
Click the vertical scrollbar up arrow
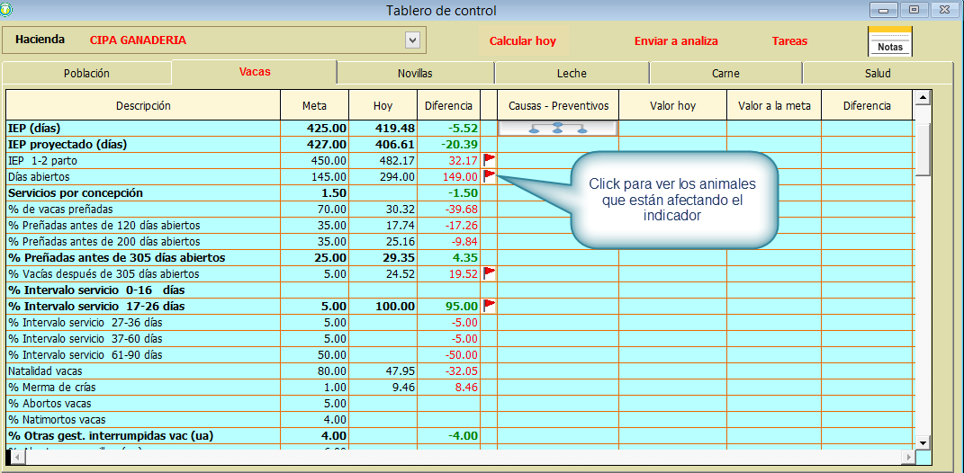coord(923,96)
